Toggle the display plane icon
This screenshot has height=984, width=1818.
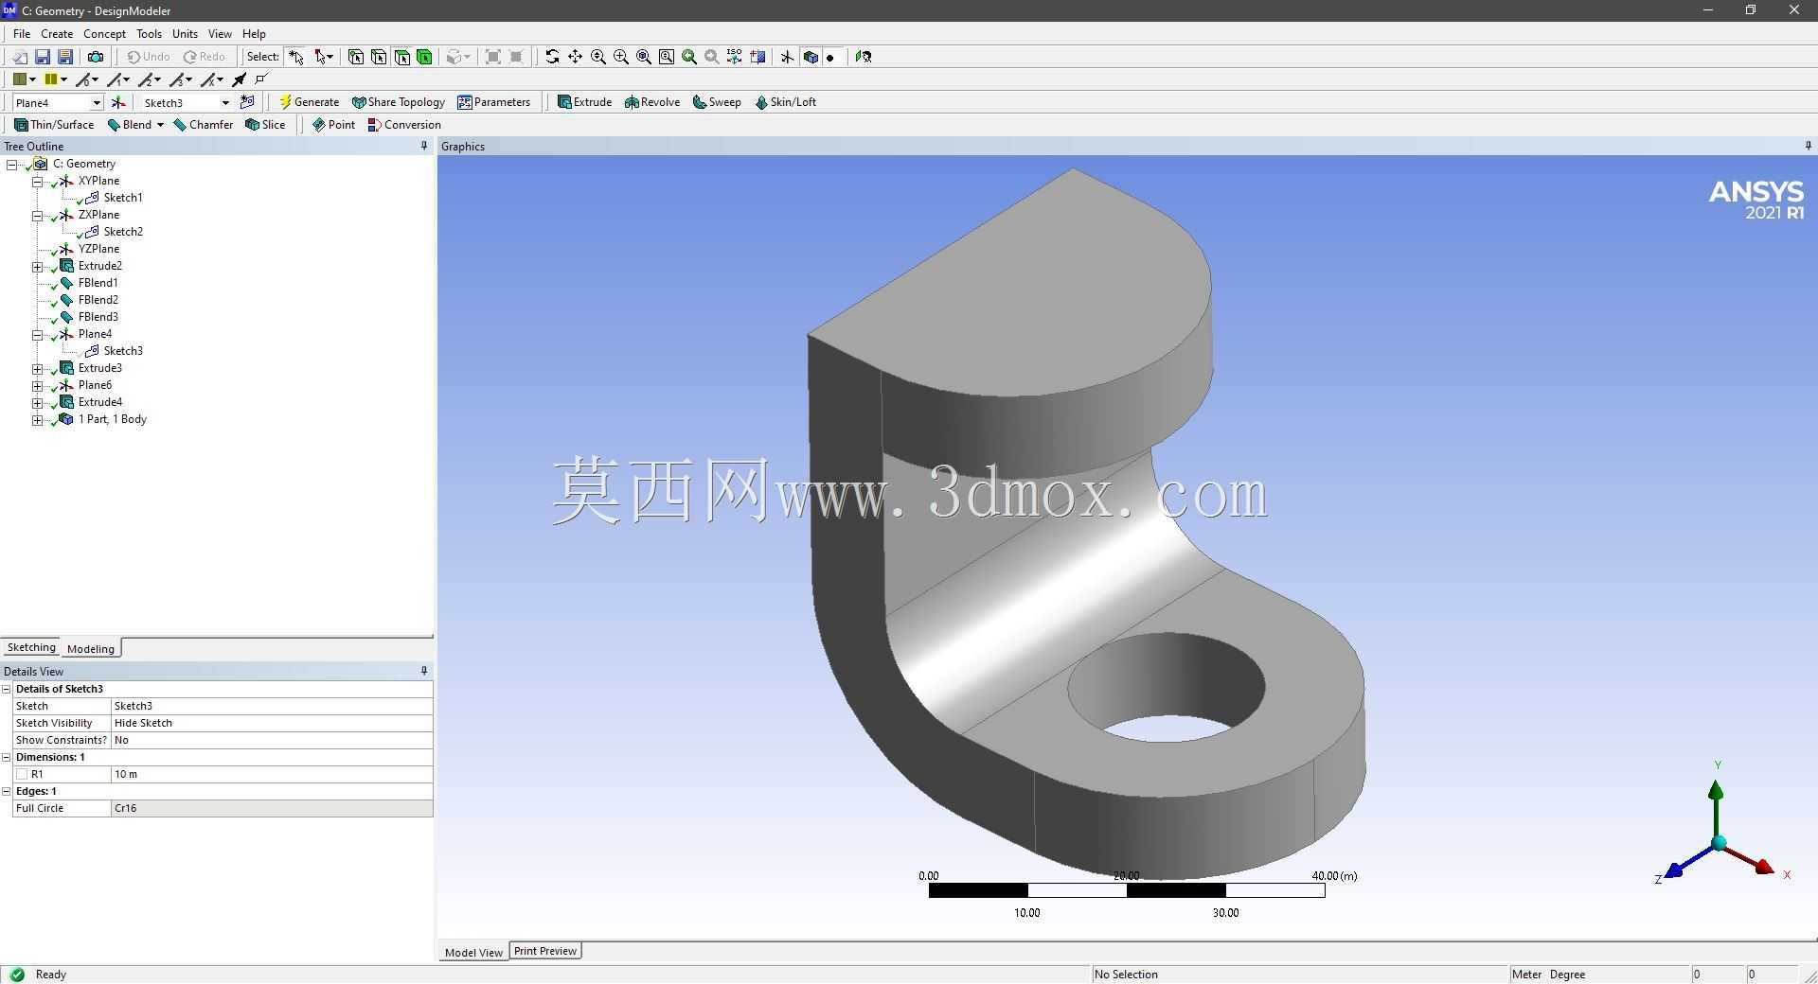click(x=787, y=57)
